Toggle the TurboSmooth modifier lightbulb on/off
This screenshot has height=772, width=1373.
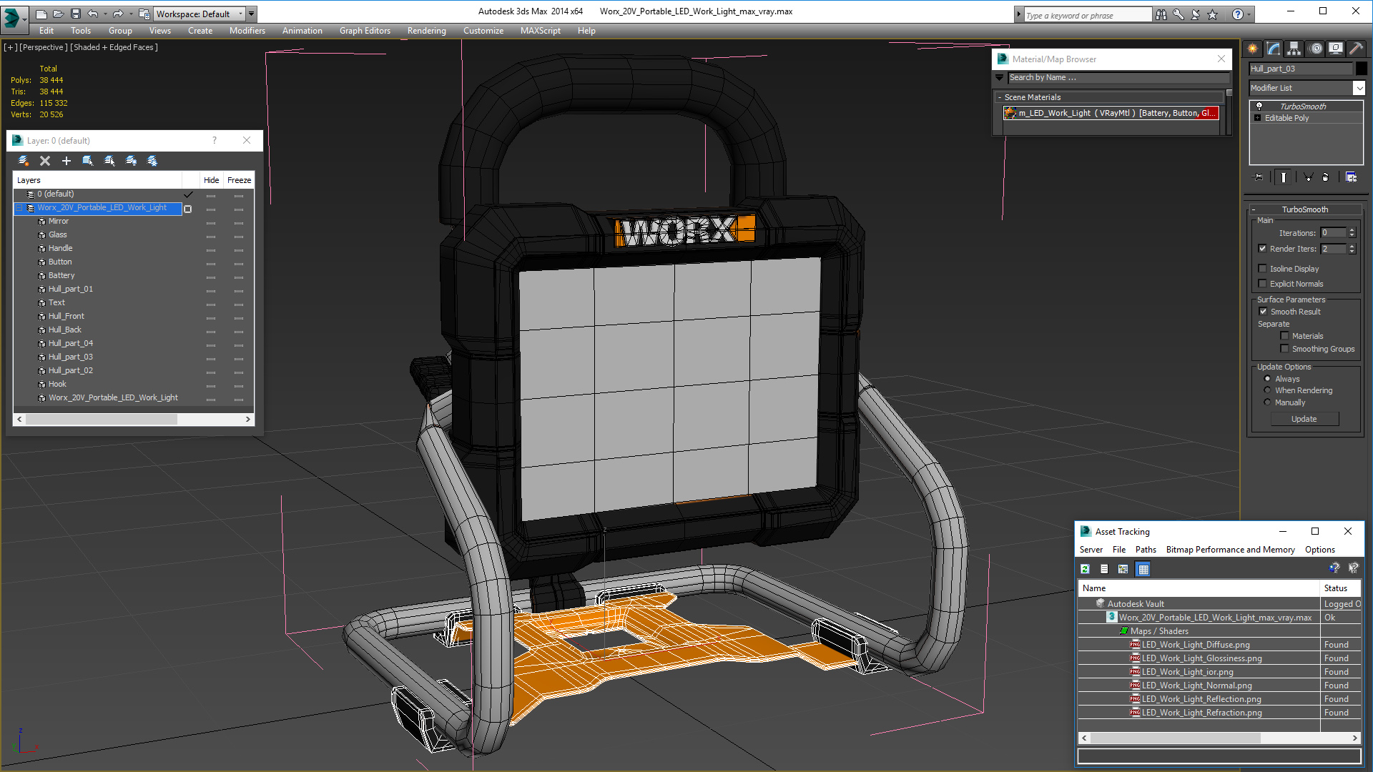click(x=1259, y=106)
